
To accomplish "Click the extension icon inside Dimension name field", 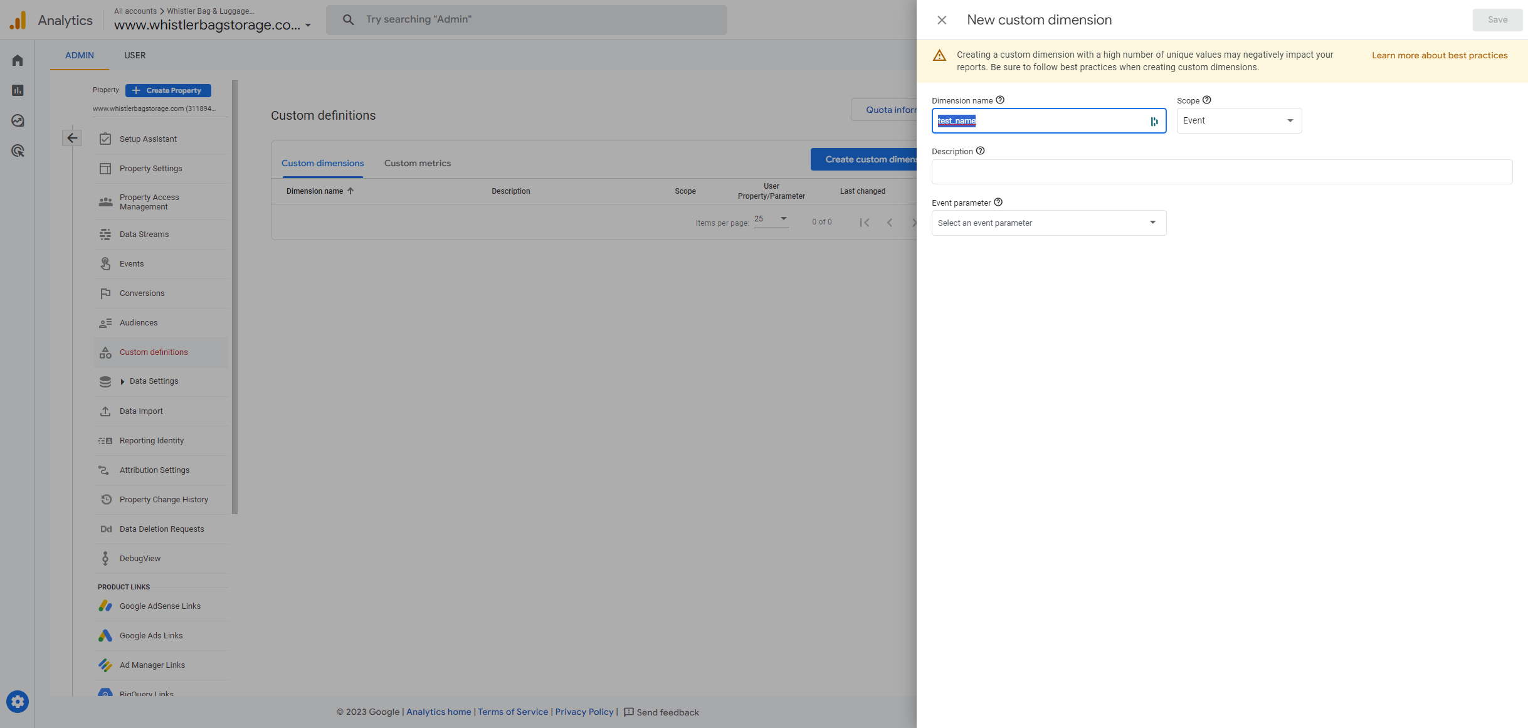I will click(x=1154, y=121).
